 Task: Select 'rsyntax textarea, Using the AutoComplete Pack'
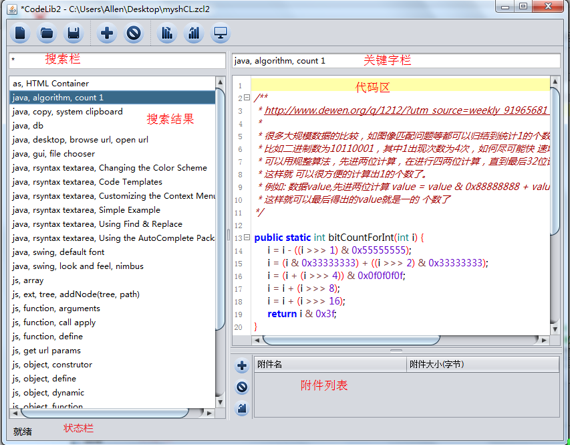click(x=112, y=238)
